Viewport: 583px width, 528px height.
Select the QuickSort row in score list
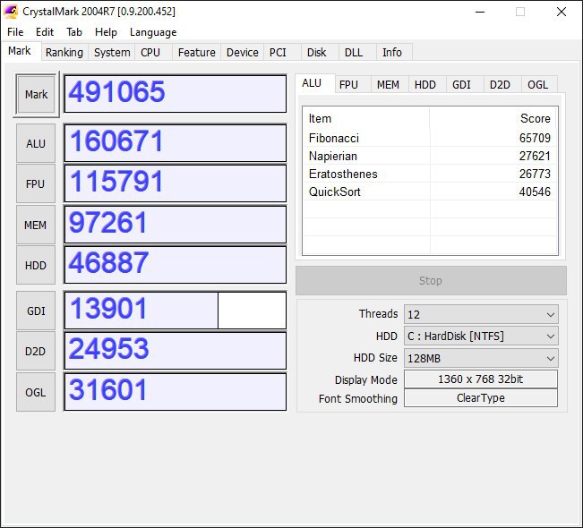coord(430,192)
